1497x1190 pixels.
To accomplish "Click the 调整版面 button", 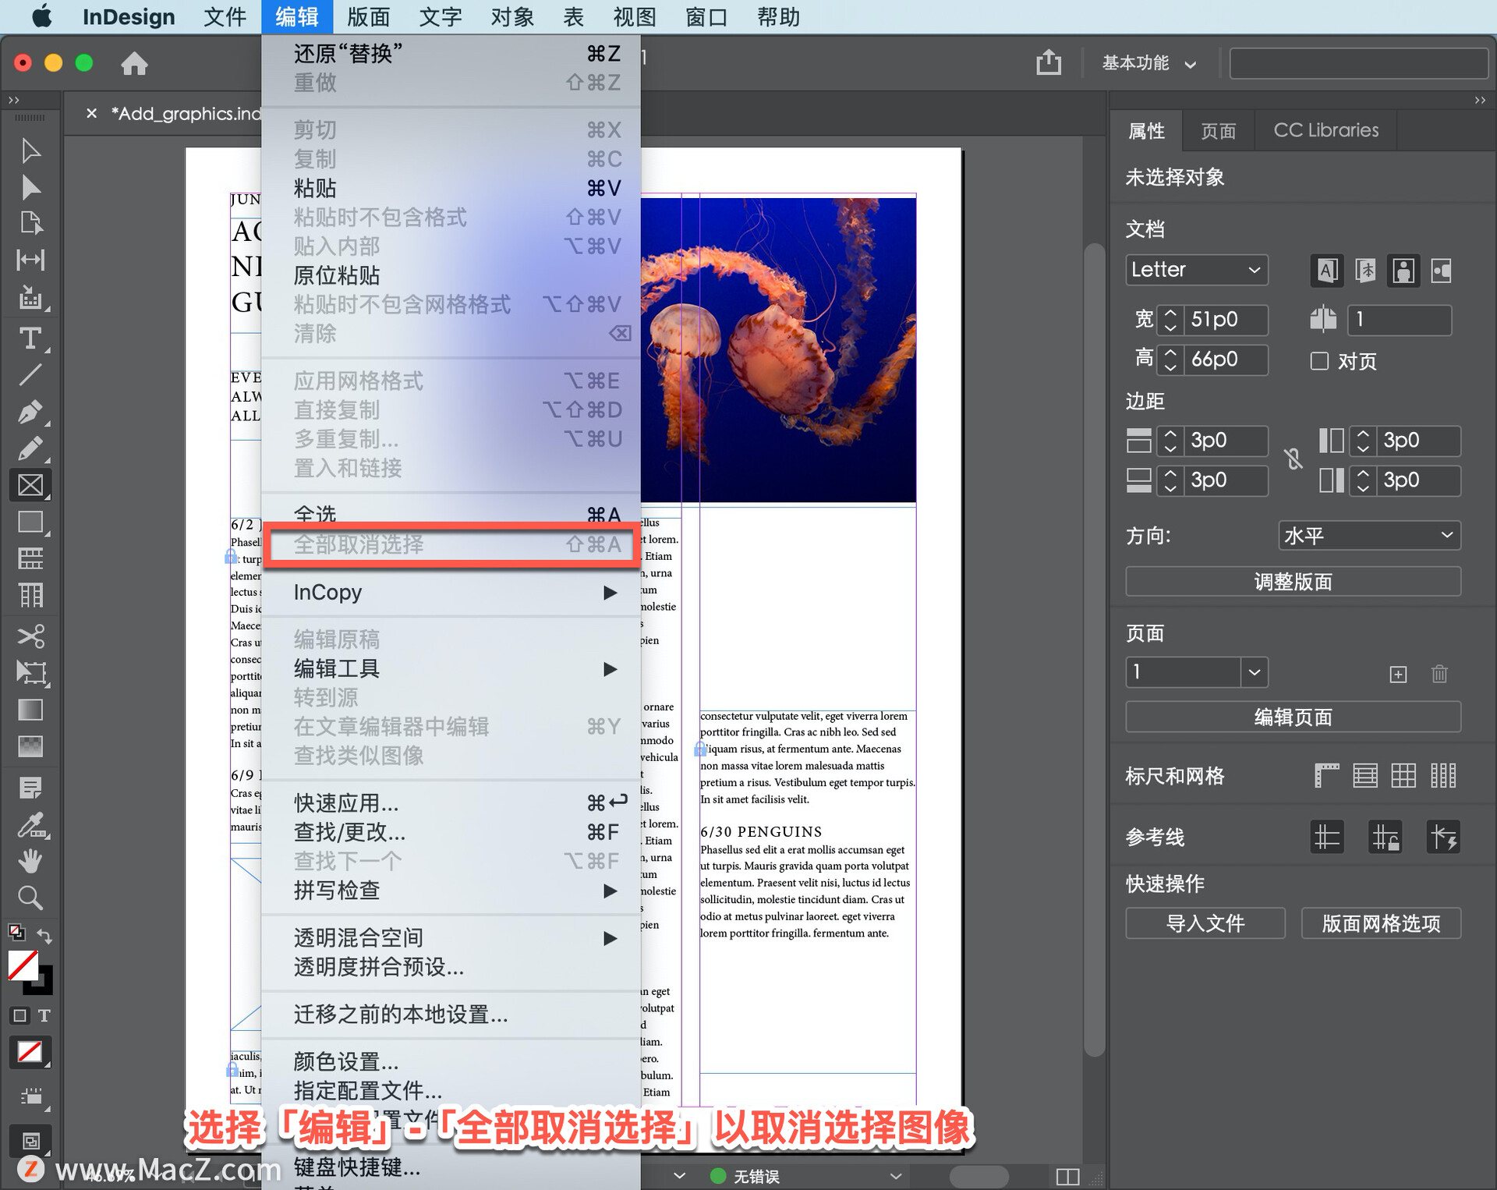I will pos(1293,582).
